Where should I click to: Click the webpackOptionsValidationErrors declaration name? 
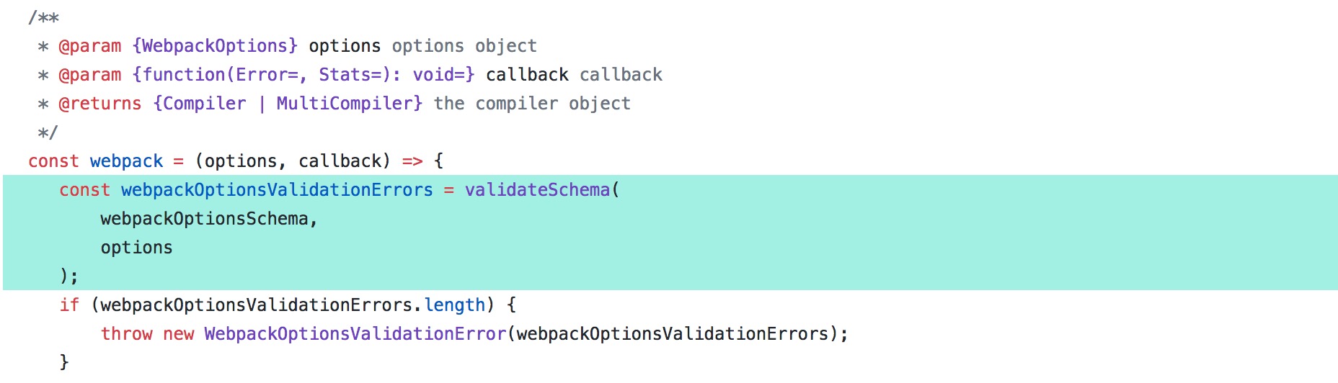point(277,190)
